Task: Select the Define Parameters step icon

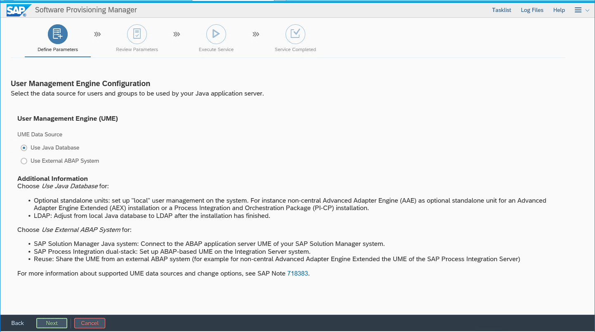Action: [58, 34]
